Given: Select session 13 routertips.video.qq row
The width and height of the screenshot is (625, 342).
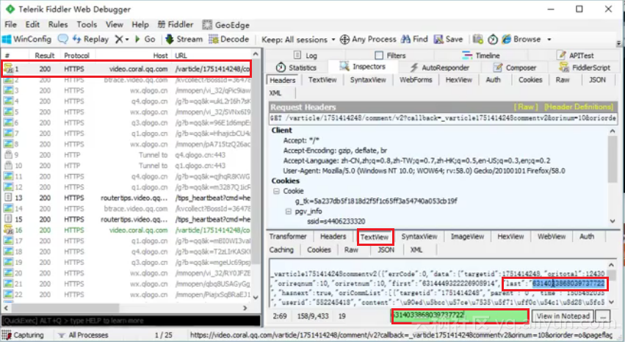Looking at the screenshot, I should pyautogui.click(x=127, y=198).
